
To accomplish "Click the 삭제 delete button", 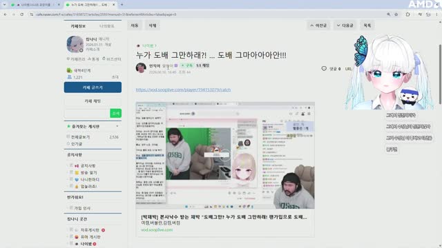I will (x=152, y=25).
